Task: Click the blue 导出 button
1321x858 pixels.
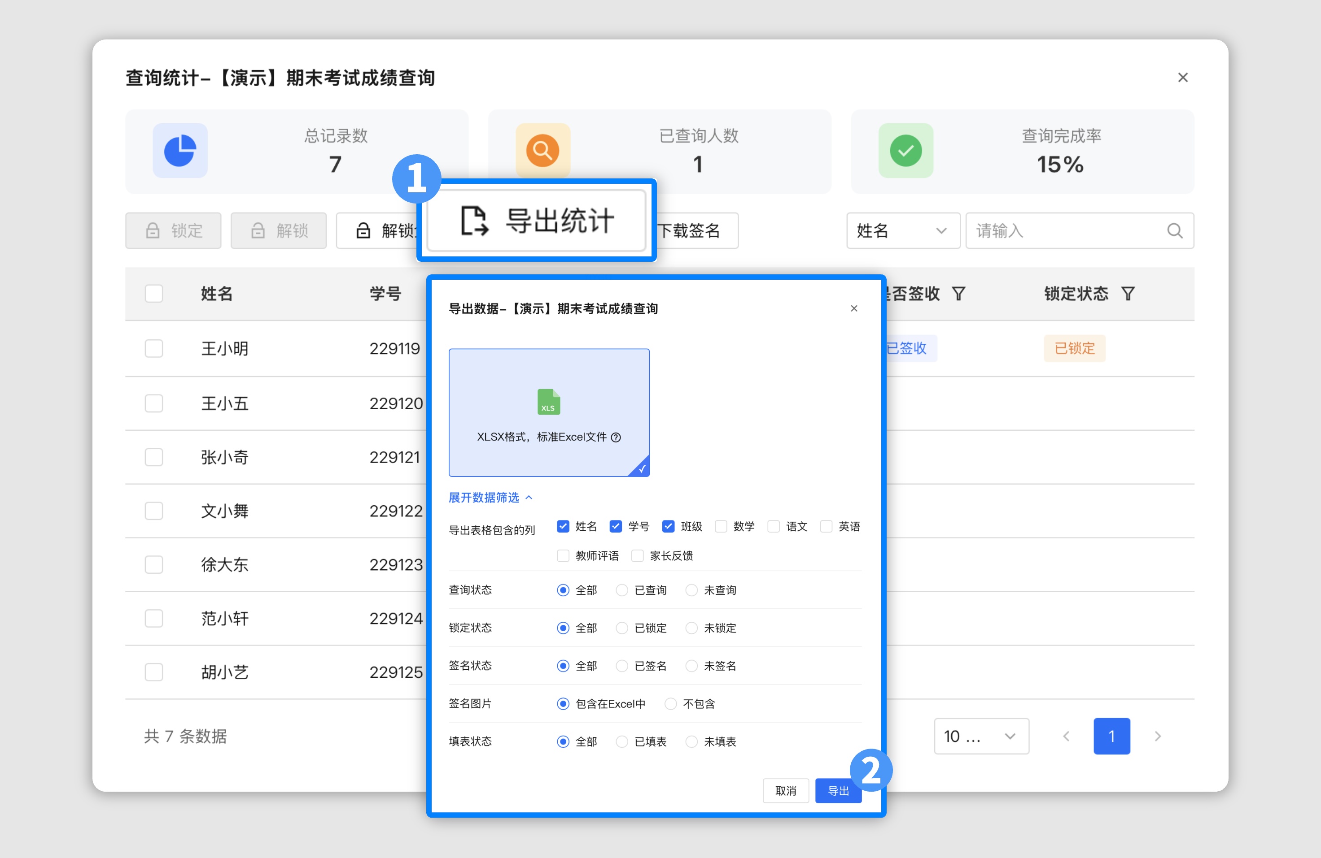Action: pyautogui.click(x=838, y=790)
